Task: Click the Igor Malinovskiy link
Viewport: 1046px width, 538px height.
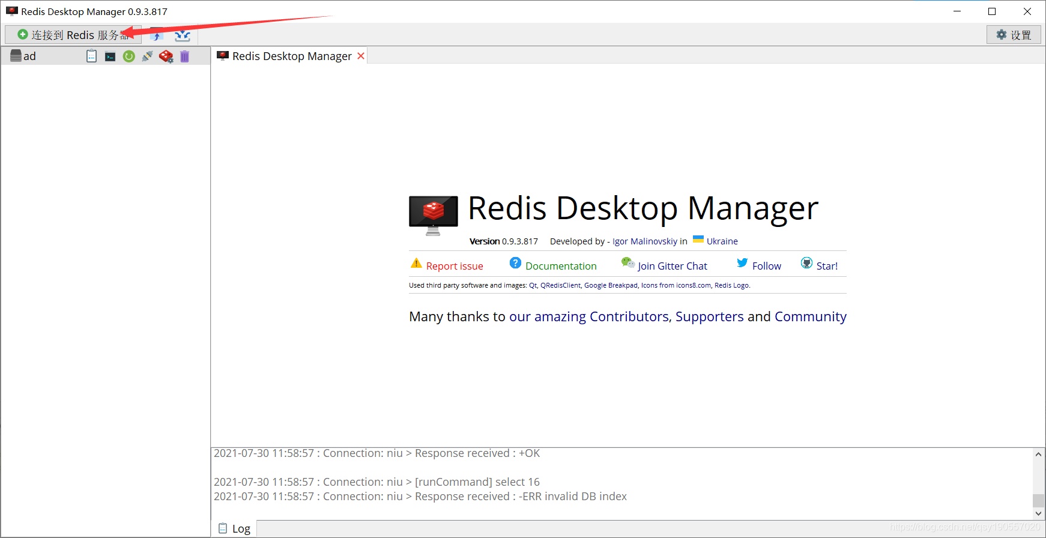Action: point(645,241)
